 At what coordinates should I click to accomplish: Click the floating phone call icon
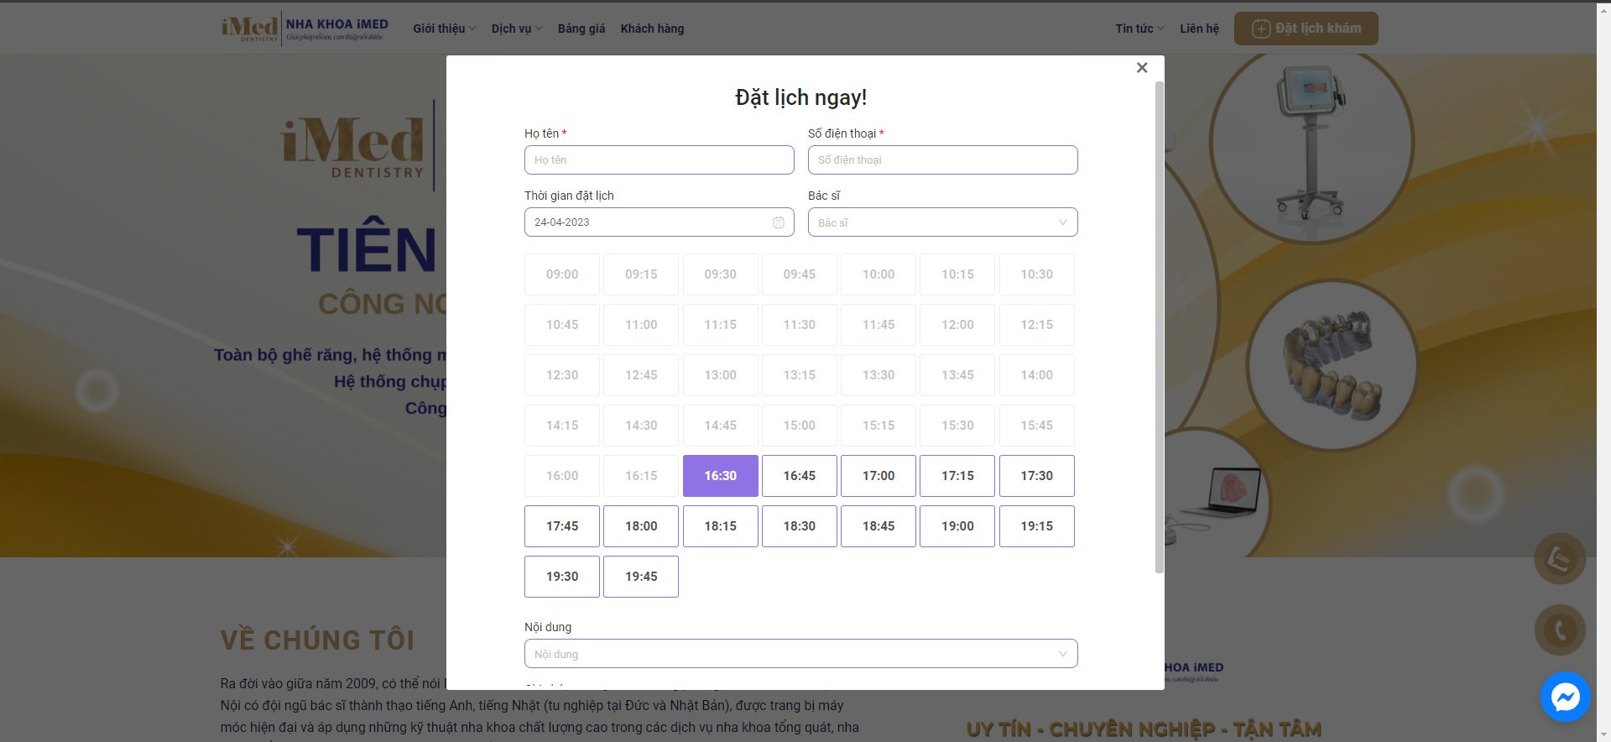tap(1559, 630)
